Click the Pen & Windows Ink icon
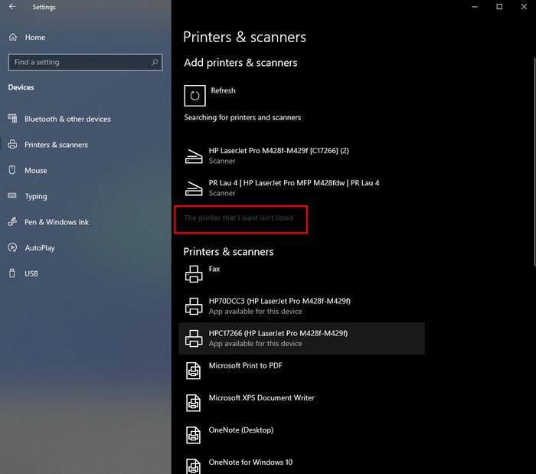 pos(12,222)
